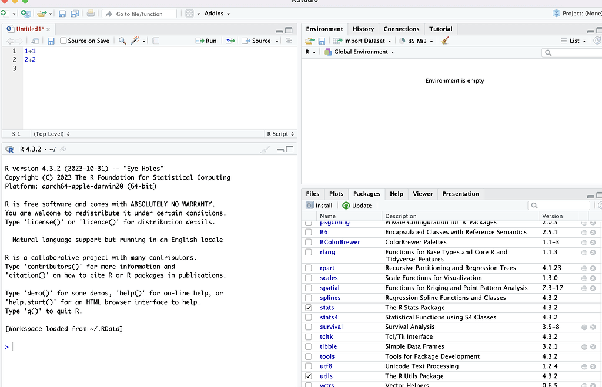Open the Source button dropdown arrow
This screenshot has height=387, width=602.
[277, 41]
